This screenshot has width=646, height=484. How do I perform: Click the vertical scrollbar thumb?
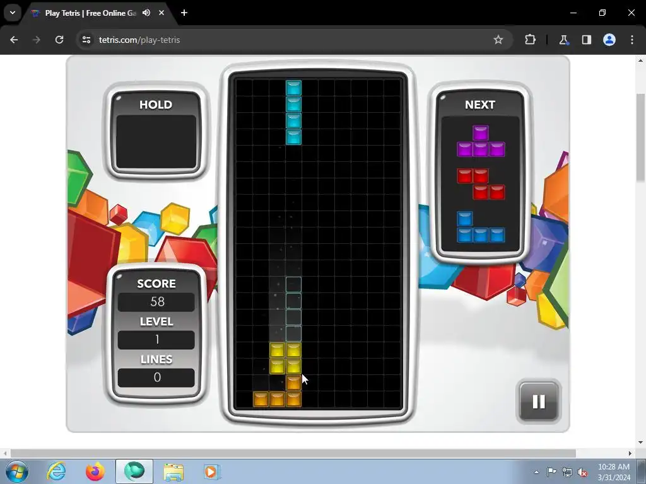click(641, 137)
